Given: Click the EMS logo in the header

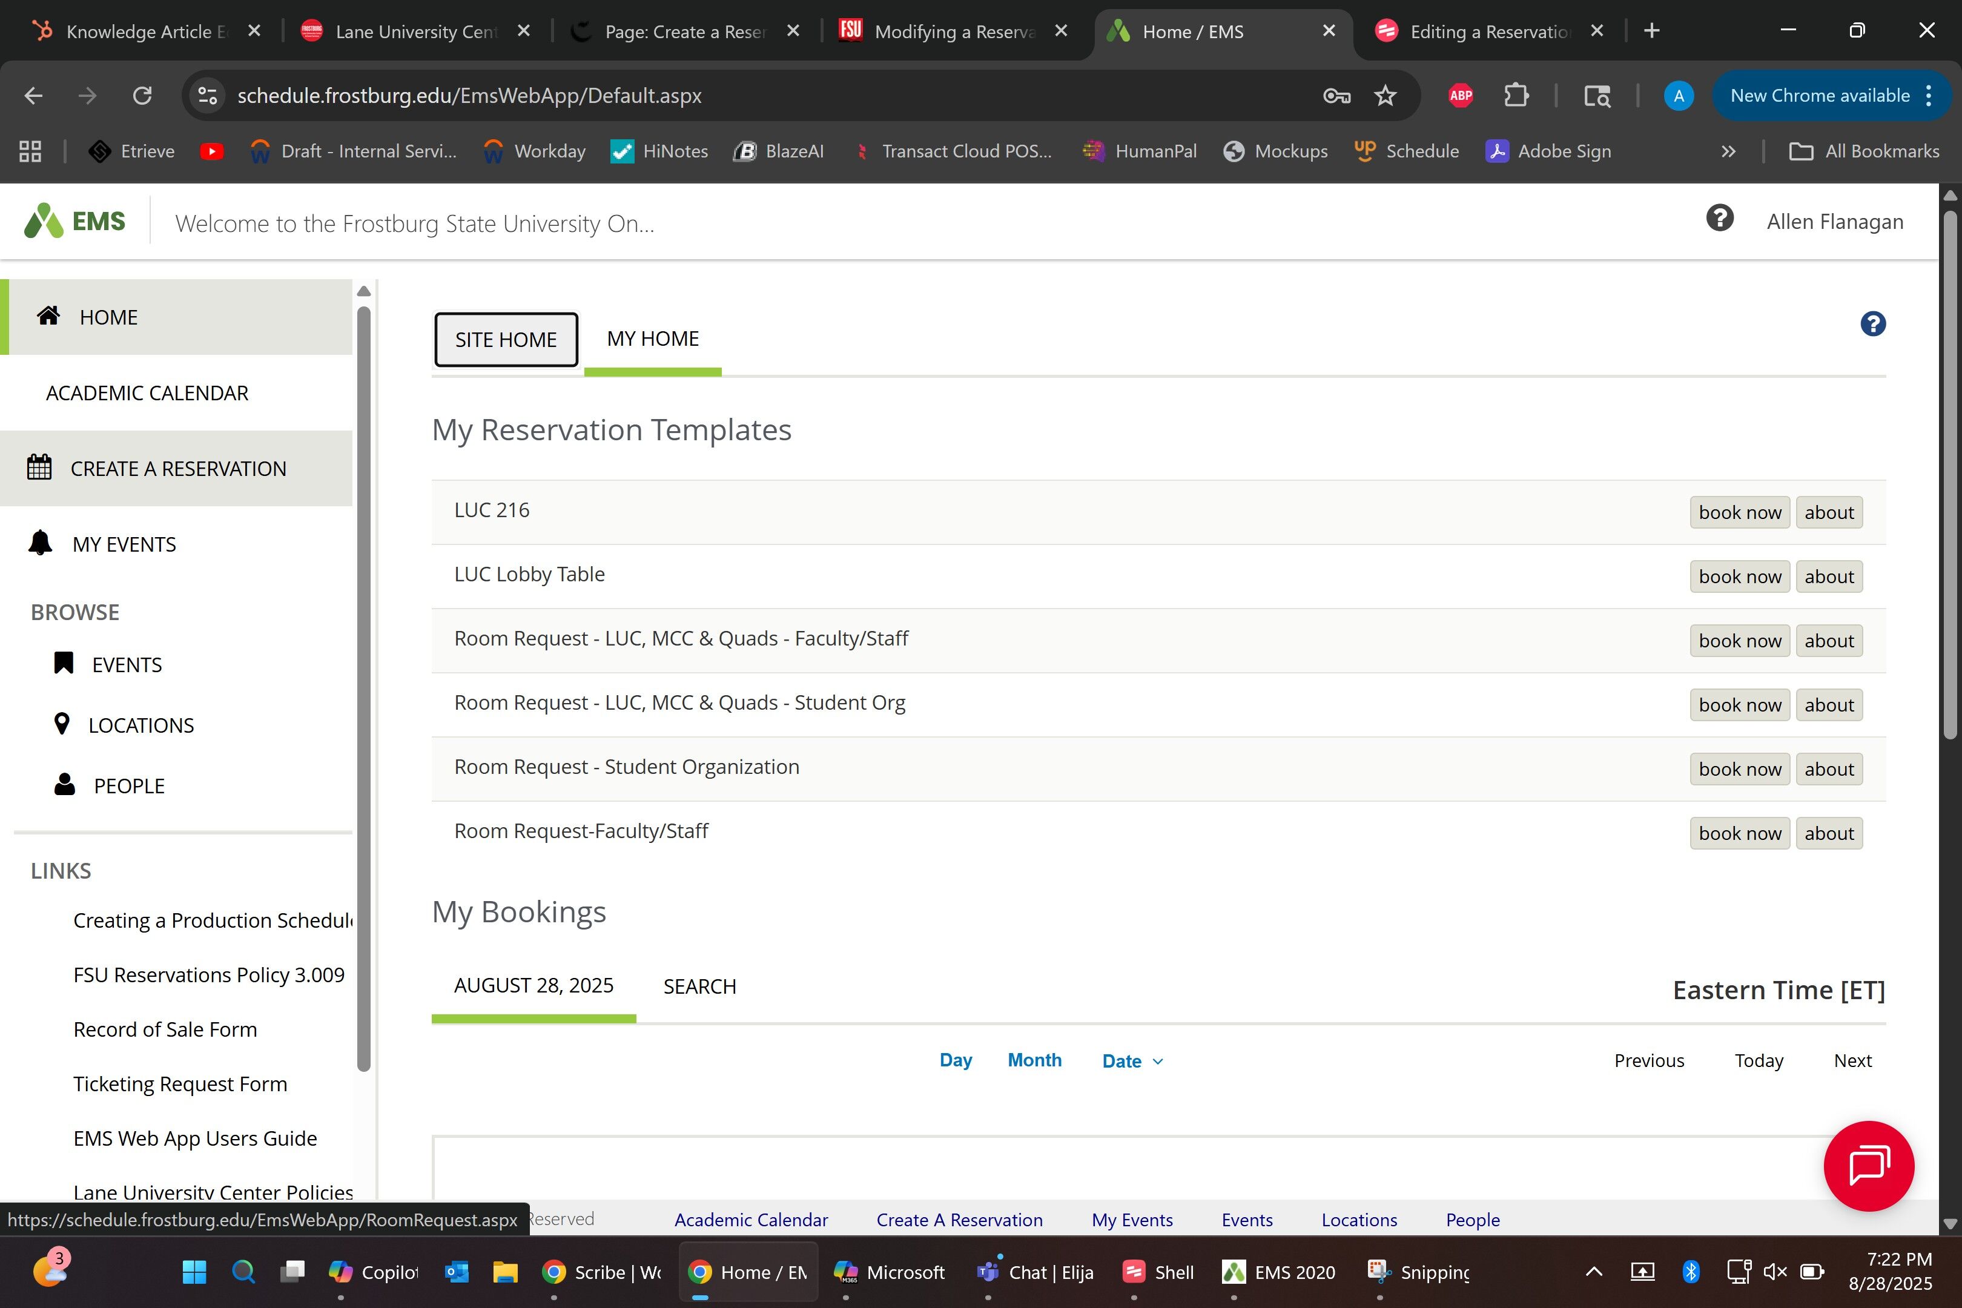Looking at the screenshot, I should [x=75, y=222].
